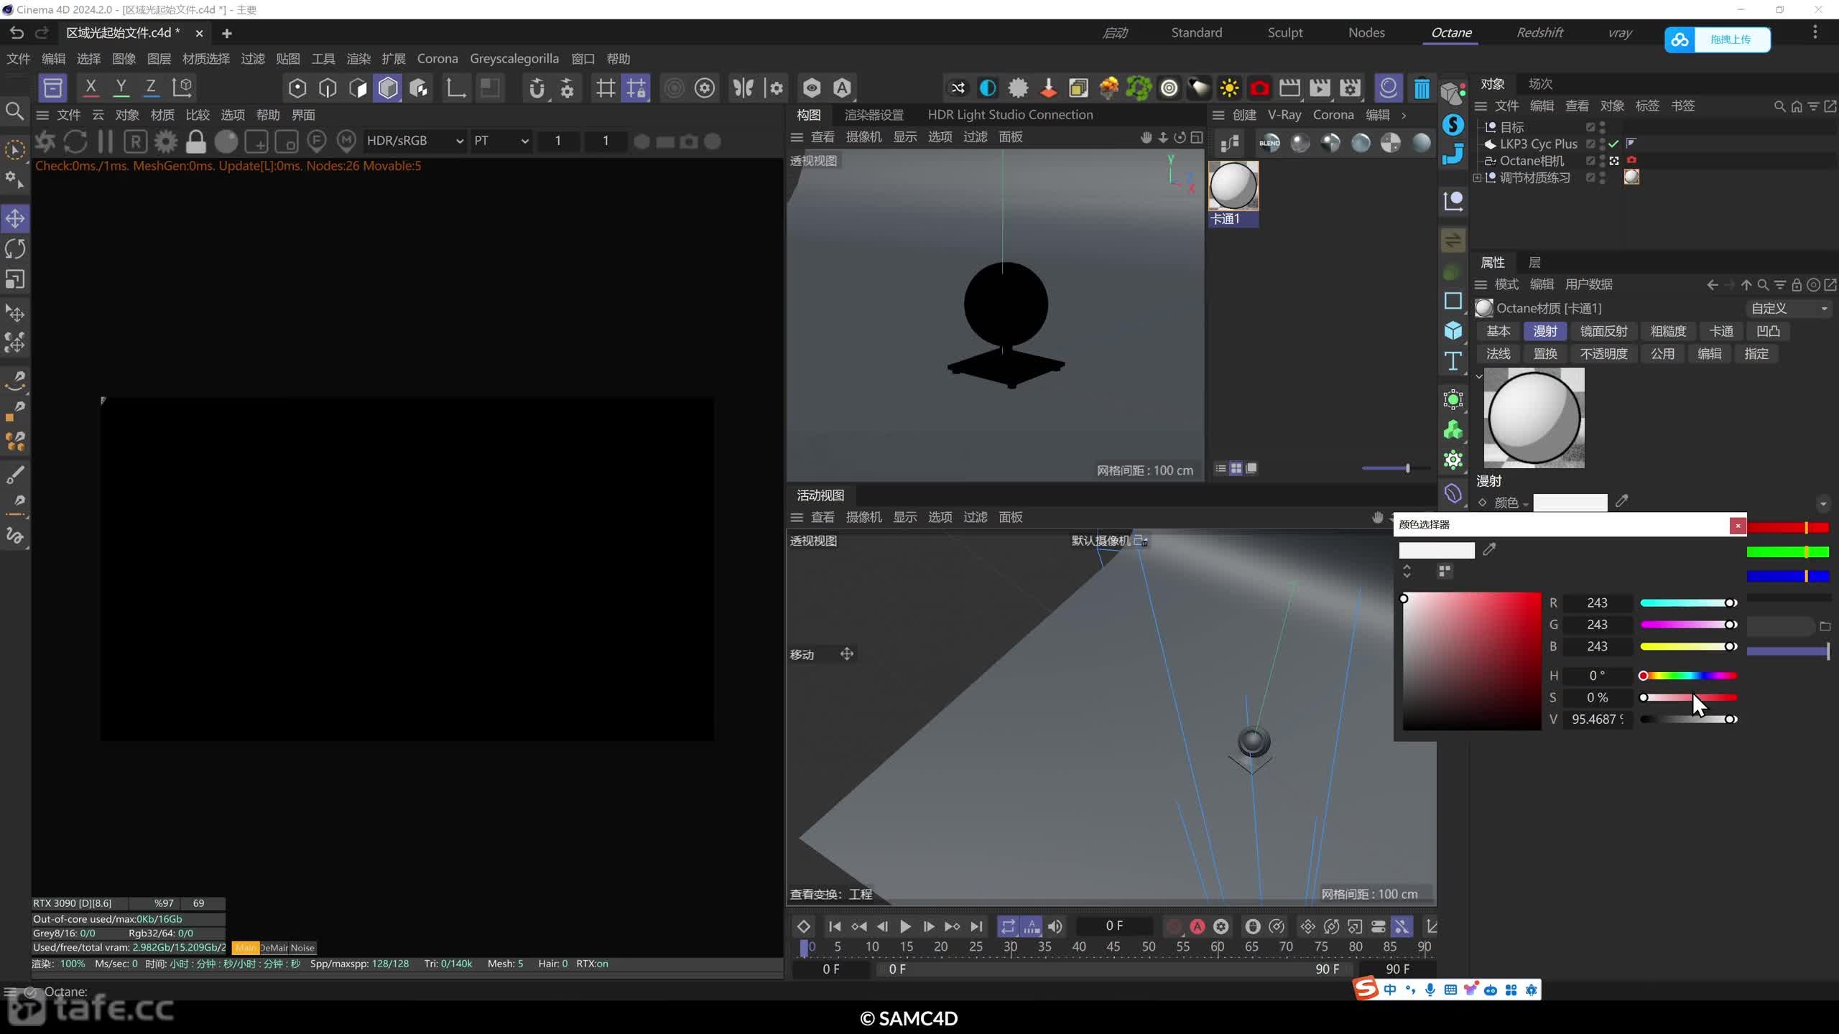Open the three-dot menu at top right
This screenshot has height=1034, width=1839.
coord(1815,32)
